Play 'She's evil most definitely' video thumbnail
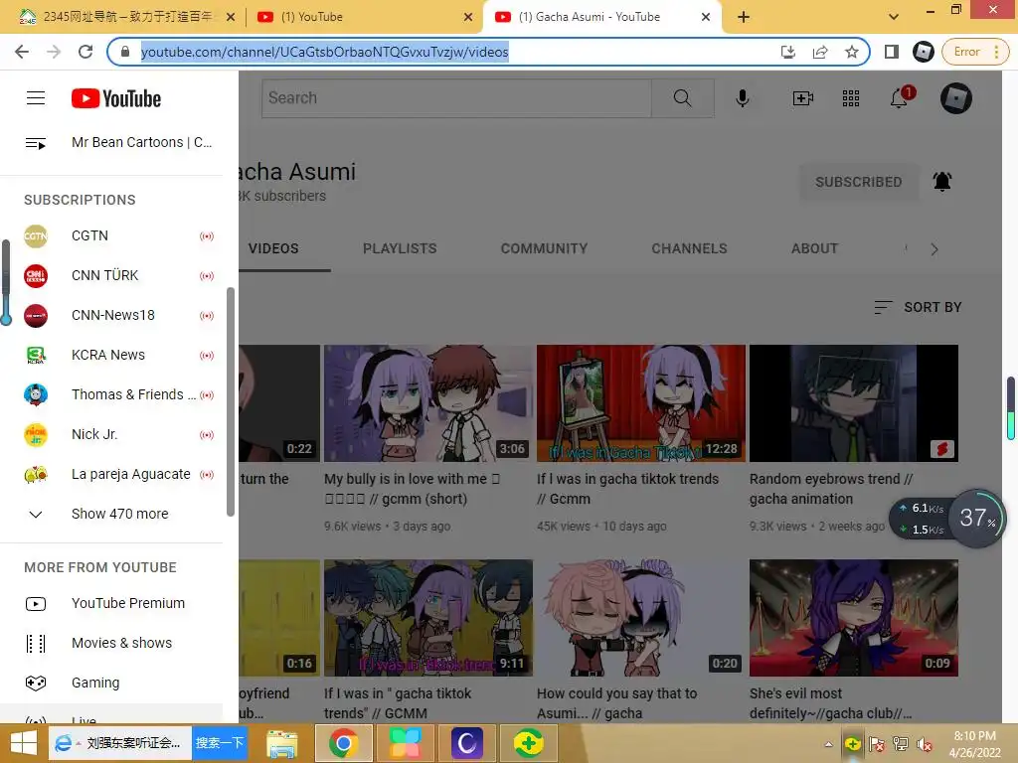The image size is (1018, 763). click(854, 618)
